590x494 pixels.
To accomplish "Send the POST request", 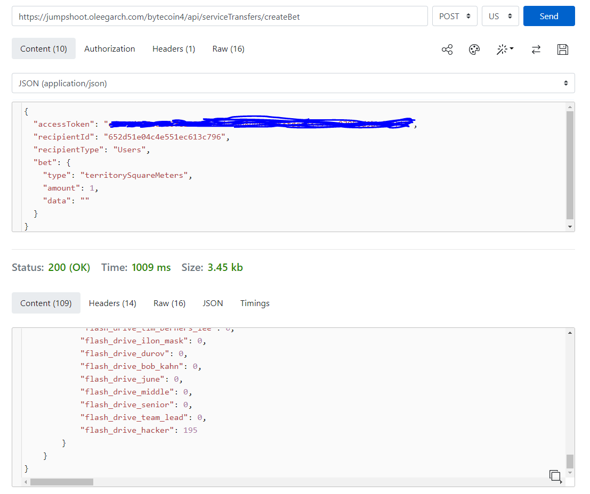I will [548, 16].
